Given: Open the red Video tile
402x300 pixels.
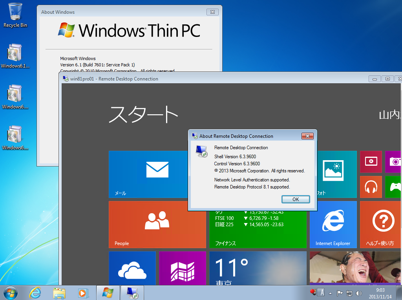Looking at the screenshot, I should [371, 161].
